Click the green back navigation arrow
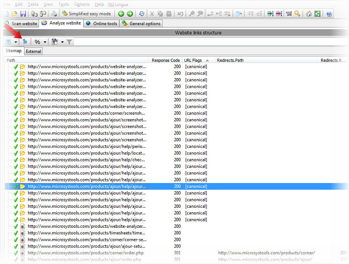Screen dimensions: 349x264 coord(121,14)
